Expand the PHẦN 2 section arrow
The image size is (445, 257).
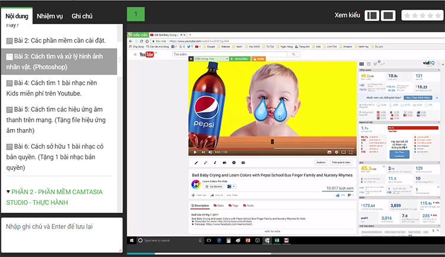pos(7,191)
